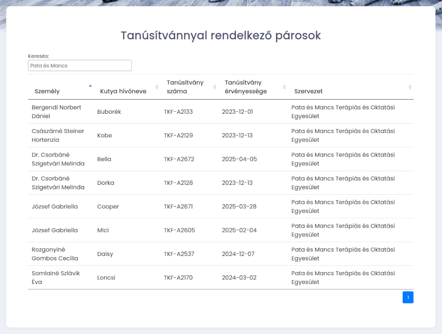The image size is (442, 334).
Task: Click dog name Buborék
Action: click(x=109, y=112)
